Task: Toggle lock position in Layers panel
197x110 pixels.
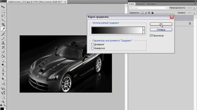Action: click(x=149, y=13)
